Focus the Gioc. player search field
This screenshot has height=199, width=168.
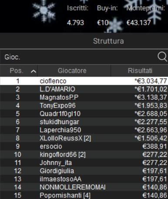[78, 57]
